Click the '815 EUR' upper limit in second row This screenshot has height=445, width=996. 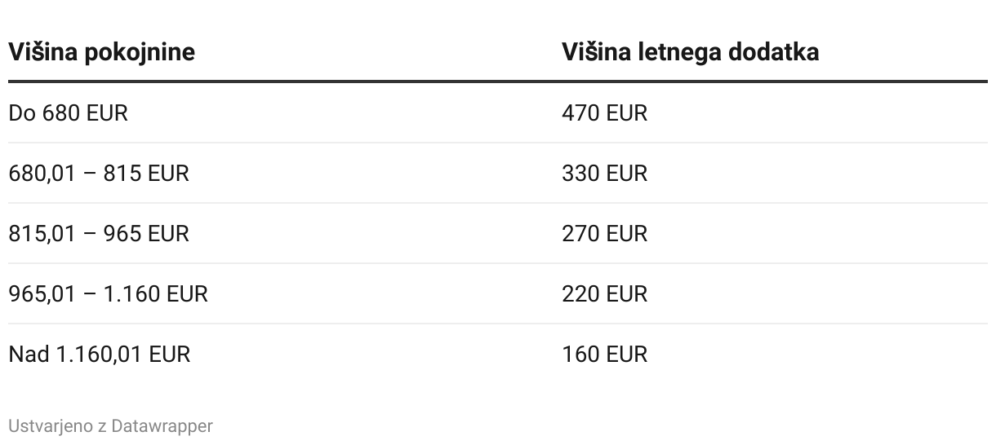146,173
